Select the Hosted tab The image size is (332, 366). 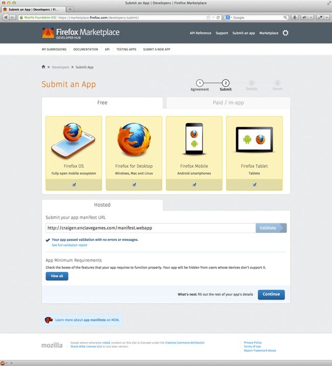coord(102,204)
